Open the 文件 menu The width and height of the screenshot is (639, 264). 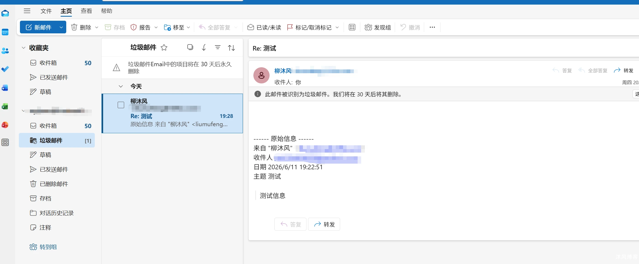point(46,11)
